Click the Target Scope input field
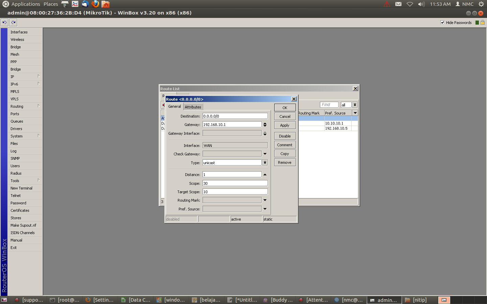 (235, 192)
